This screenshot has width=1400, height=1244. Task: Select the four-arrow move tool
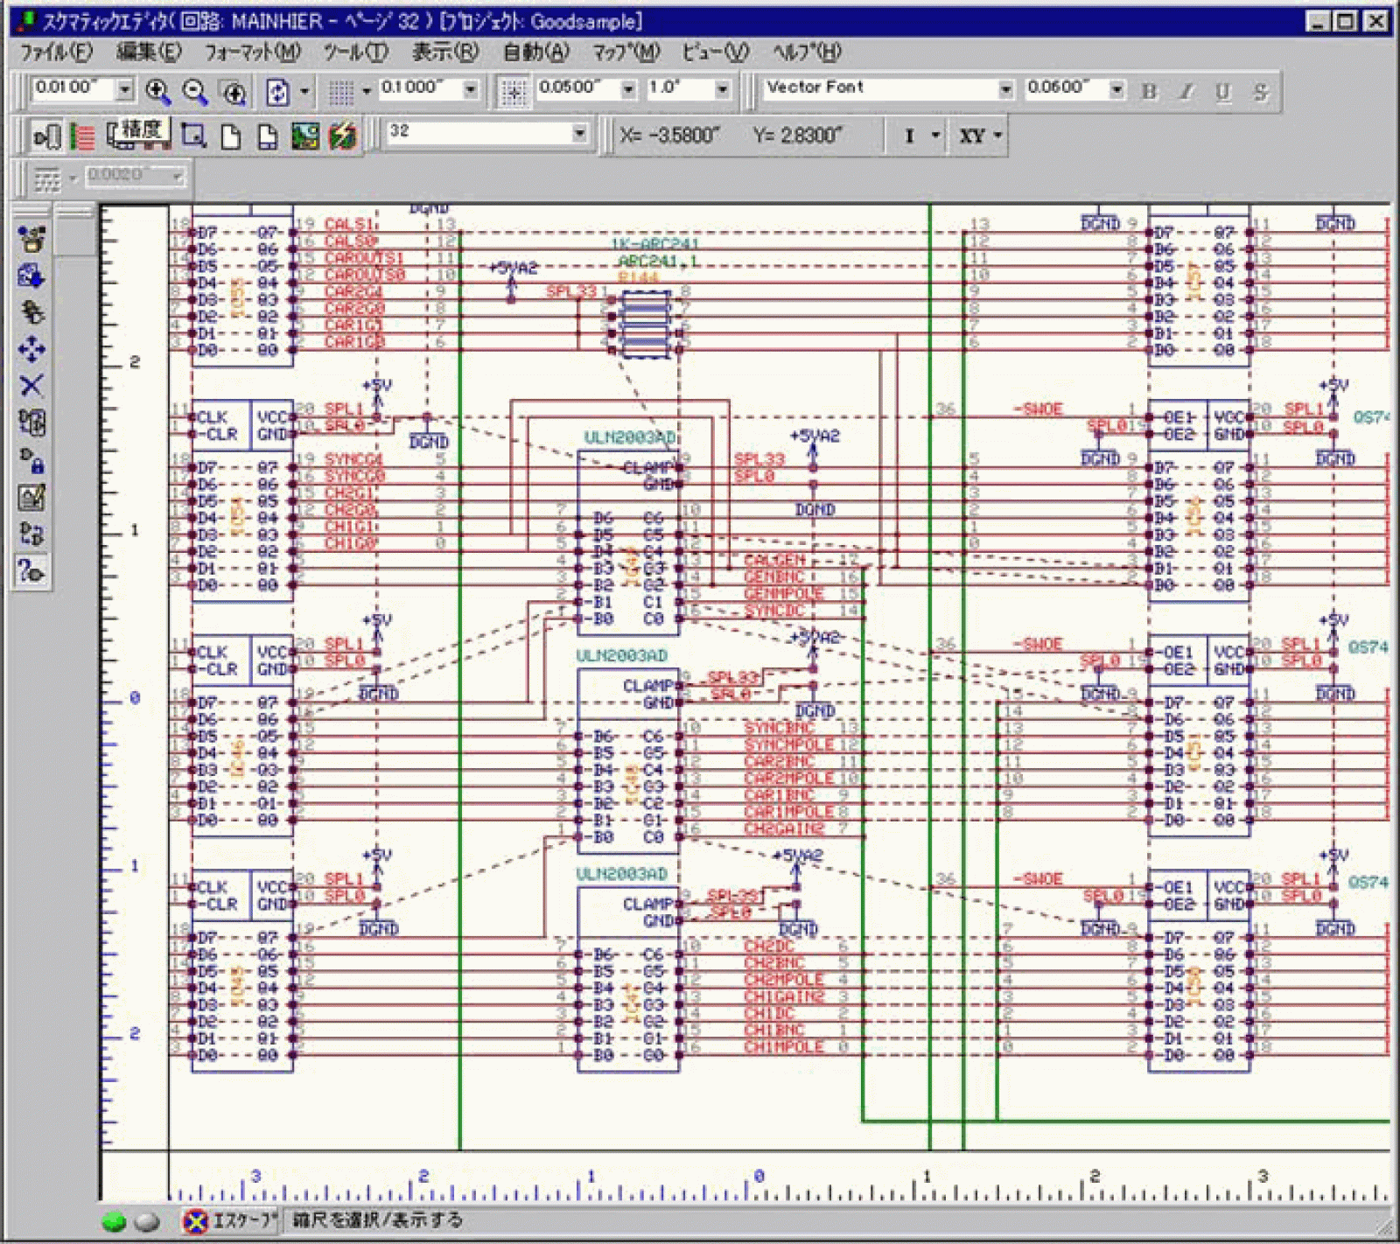click(x=31, y=349)
